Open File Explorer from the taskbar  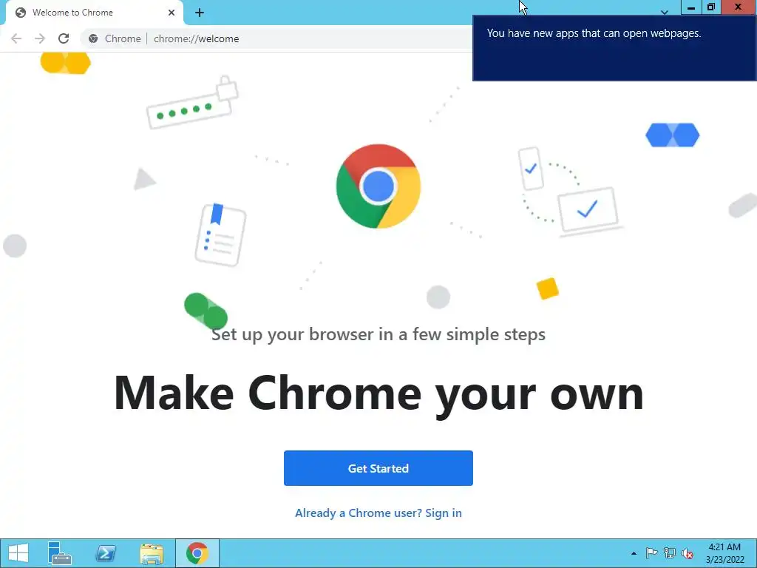click(x=152, y=553)
